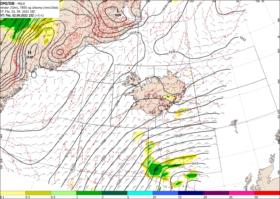Click the red 50+ legend swatch

tap(267, 193)
